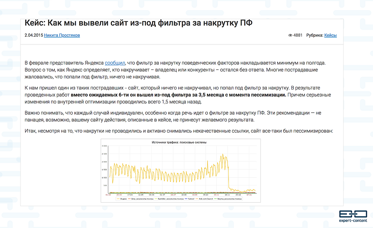Viewport: 373px width, 228px height.
Task: Open author Никита Простяков profile link
Action: point(62,35)
